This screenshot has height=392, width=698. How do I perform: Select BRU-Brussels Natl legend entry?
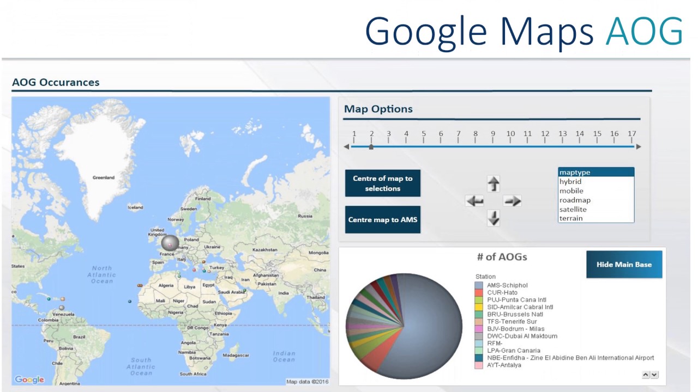click(x=515, y=314)
